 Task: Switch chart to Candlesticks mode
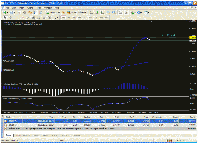pyautogui.click(x=97, y=12)
